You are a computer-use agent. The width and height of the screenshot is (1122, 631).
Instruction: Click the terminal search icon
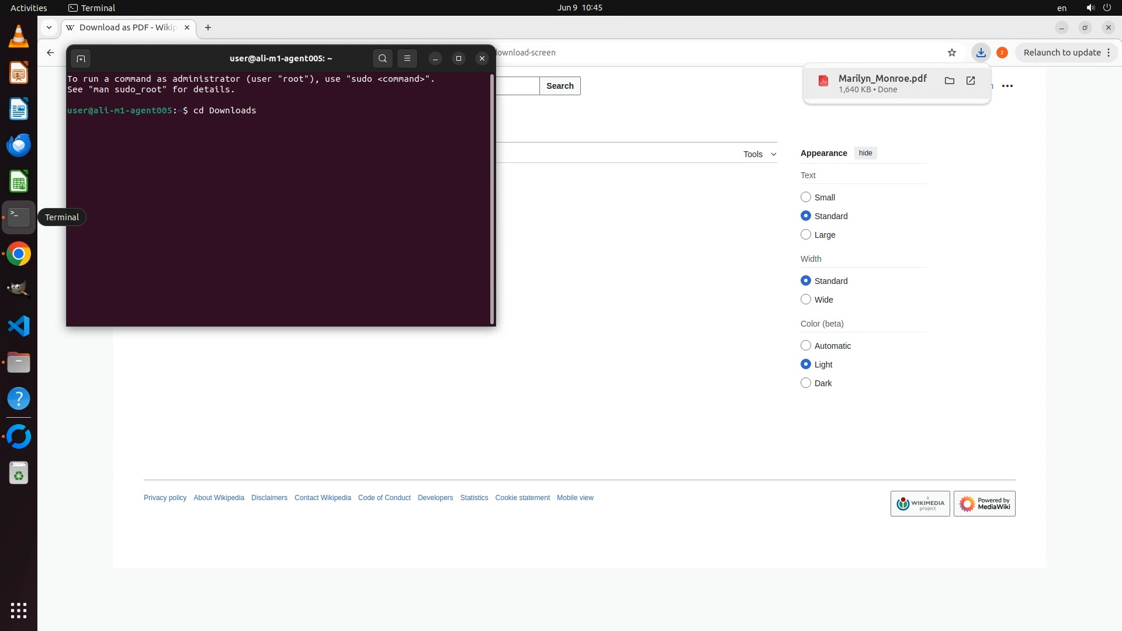[x=383, y=58]
